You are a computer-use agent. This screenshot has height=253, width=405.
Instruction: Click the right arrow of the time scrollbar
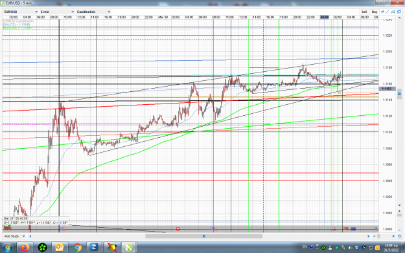[x=369, y=236]
